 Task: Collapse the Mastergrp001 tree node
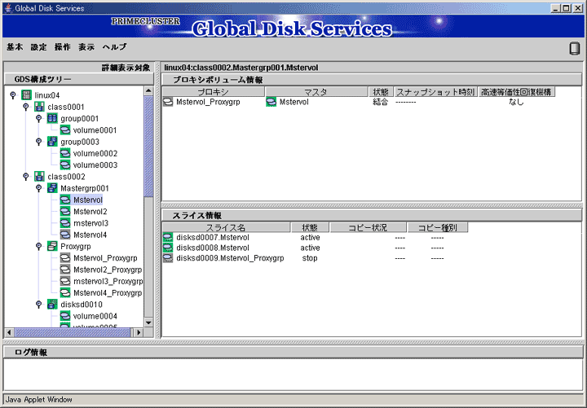[x=38, y=188]
